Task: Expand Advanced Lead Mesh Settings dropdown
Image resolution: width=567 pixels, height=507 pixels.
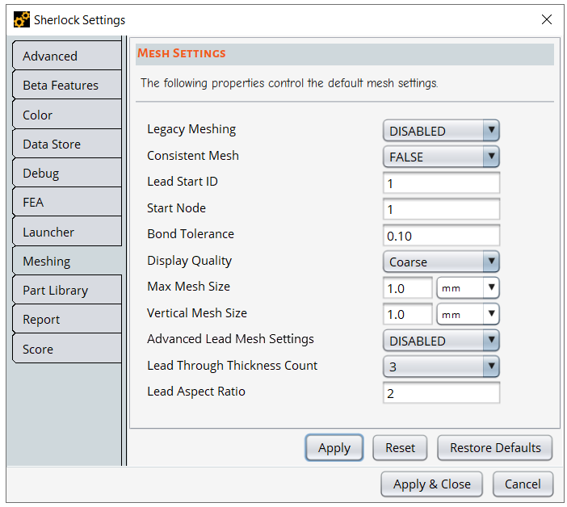Action: 441,340
